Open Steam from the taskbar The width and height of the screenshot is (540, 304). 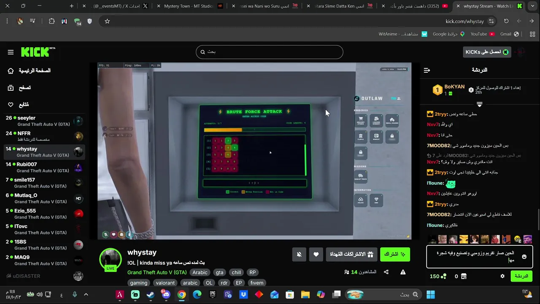pos(151,294)
